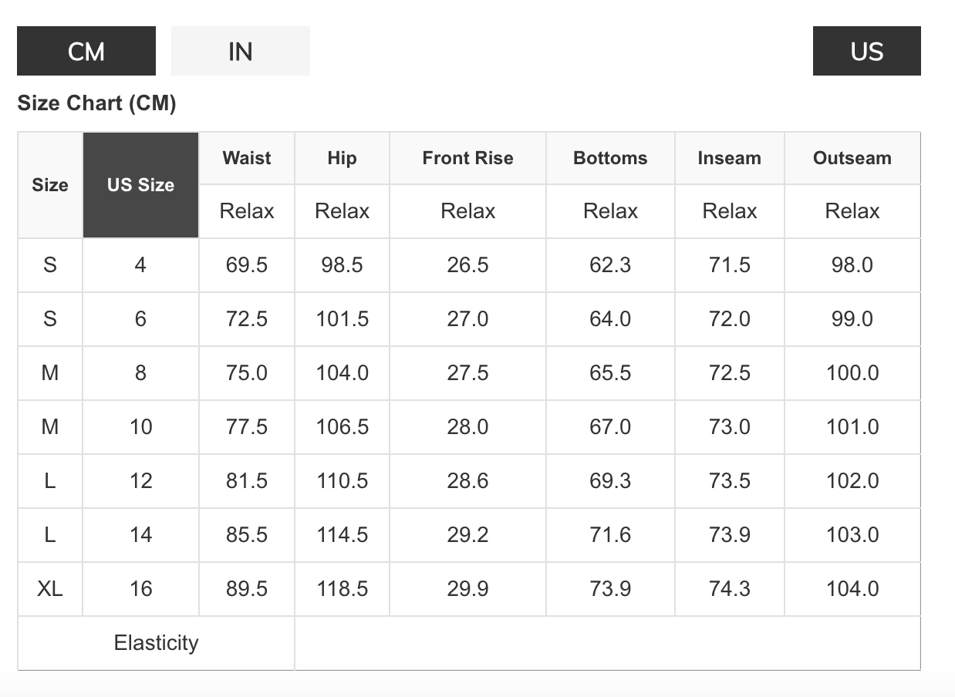955x697 pixels.
Task: Select the US size 8 cell
Action: tap(140, 373)
